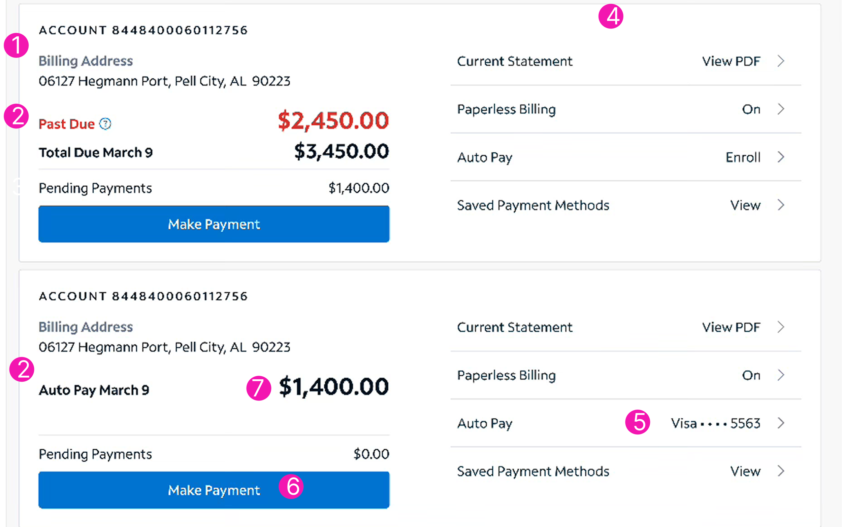Click the Past Due help question icon
The height and width of the screenshot is (527, 842).
pyautogui.click(x=105, y=124)
